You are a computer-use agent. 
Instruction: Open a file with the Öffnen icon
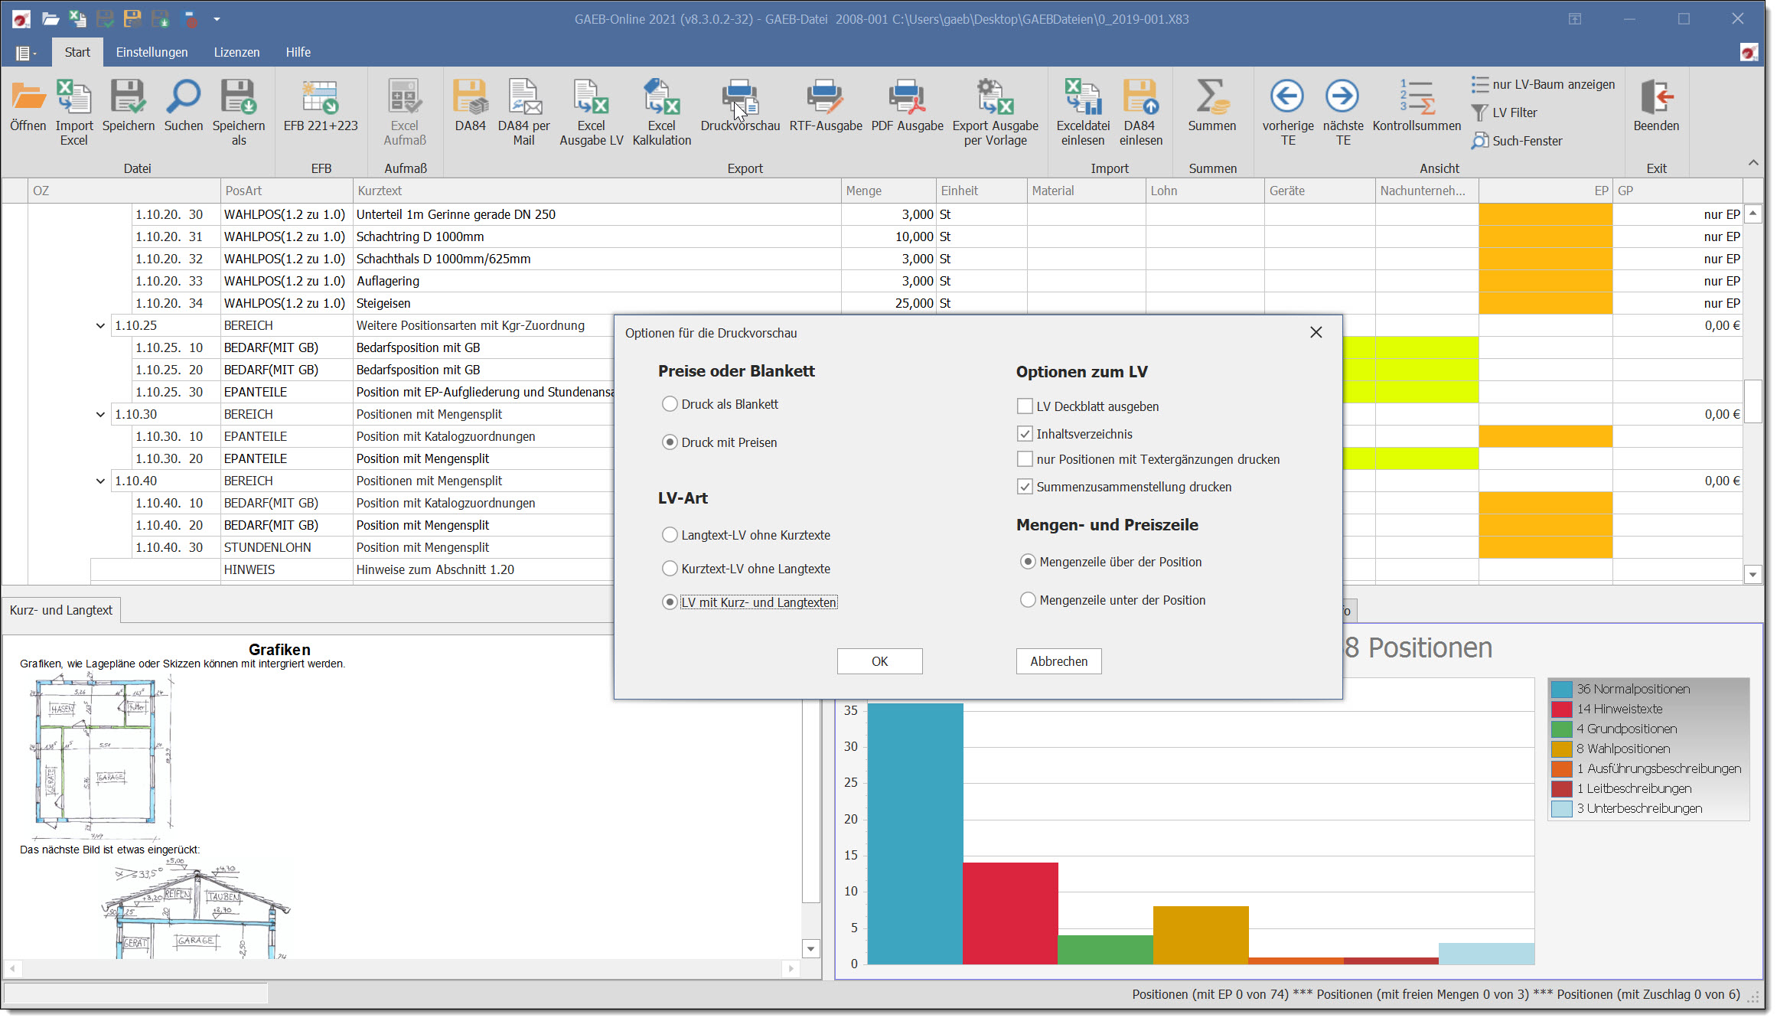coord(28,106)
